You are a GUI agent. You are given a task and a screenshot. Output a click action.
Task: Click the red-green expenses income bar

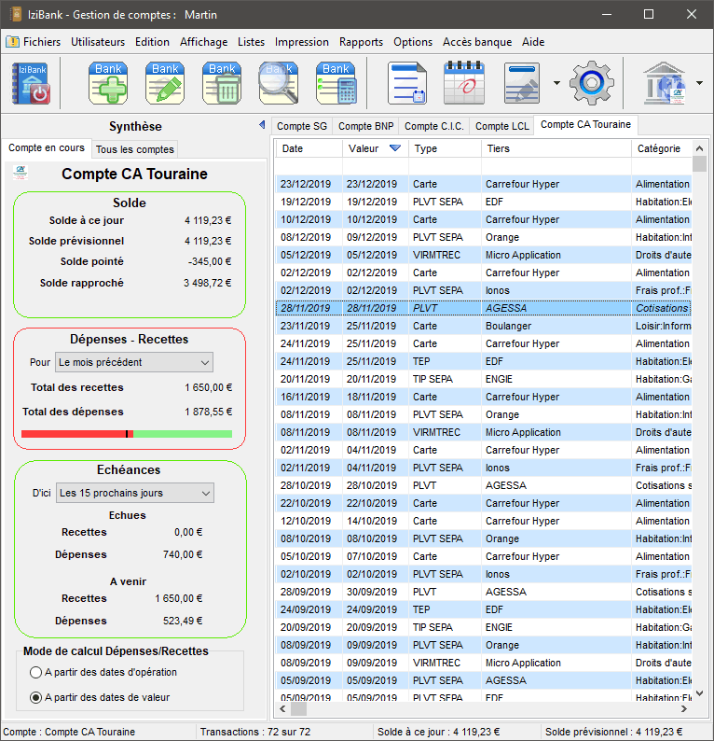coord(126,434)
